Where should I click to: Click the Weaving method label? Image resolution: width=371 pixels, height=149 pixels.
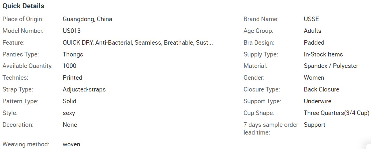(x=26, y=144)
